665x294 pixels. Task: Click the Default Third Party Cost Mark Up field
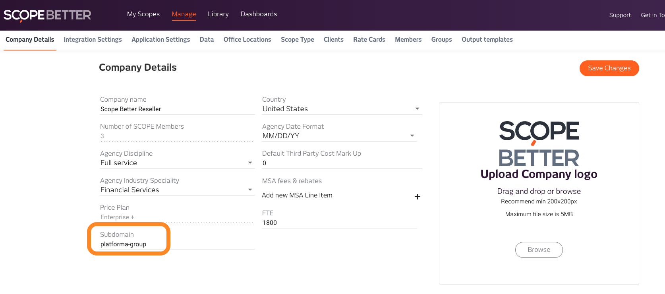pos(342,163)
